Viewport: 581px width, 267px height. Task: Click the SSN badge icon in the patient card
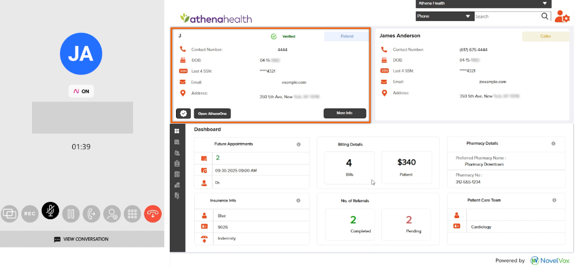click(183, 71)
